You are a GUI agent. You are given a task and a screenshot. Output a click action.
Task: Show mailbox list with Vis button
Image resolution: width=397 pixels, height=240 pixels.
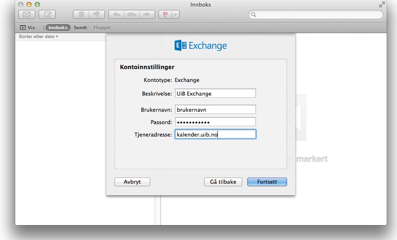click(x=27, y=28)
